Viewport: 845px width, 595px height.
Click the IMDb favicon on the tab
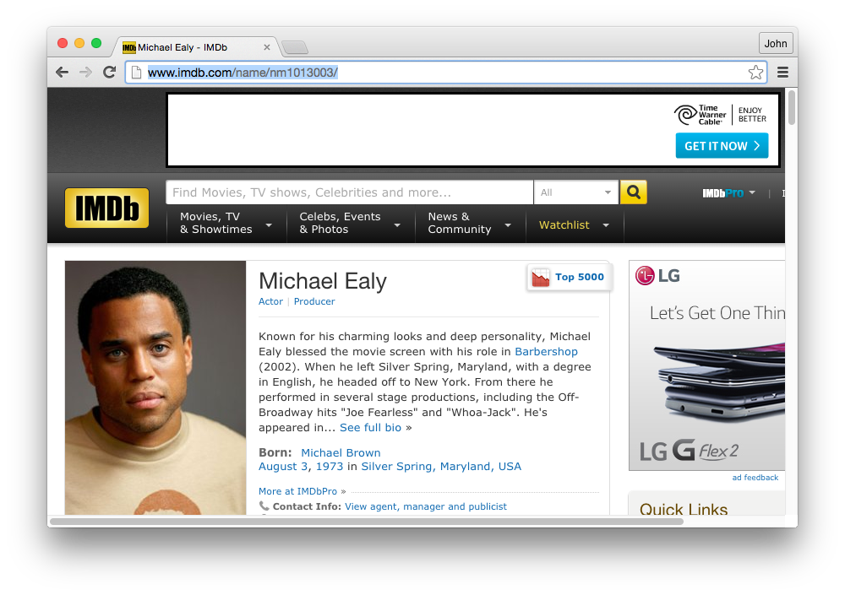(x=128, y=47)
